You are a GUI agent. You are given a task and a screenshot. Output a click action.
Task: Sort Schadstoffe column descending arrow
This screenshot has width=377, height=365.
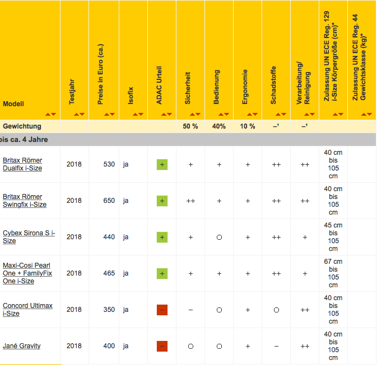click(x=283, y=114)
